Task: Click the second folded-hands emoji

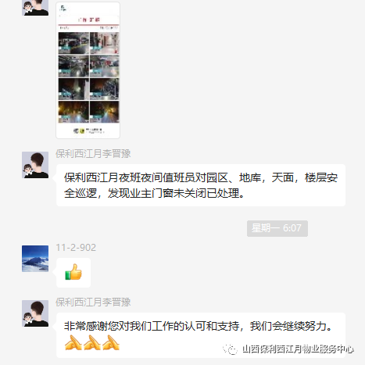Action: (92, 342)
